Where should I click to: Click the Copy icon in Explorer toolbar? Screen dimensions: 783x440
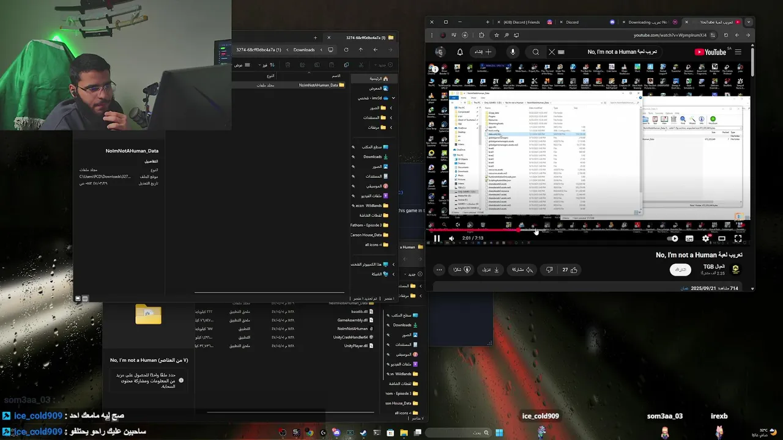pos(346,65)
